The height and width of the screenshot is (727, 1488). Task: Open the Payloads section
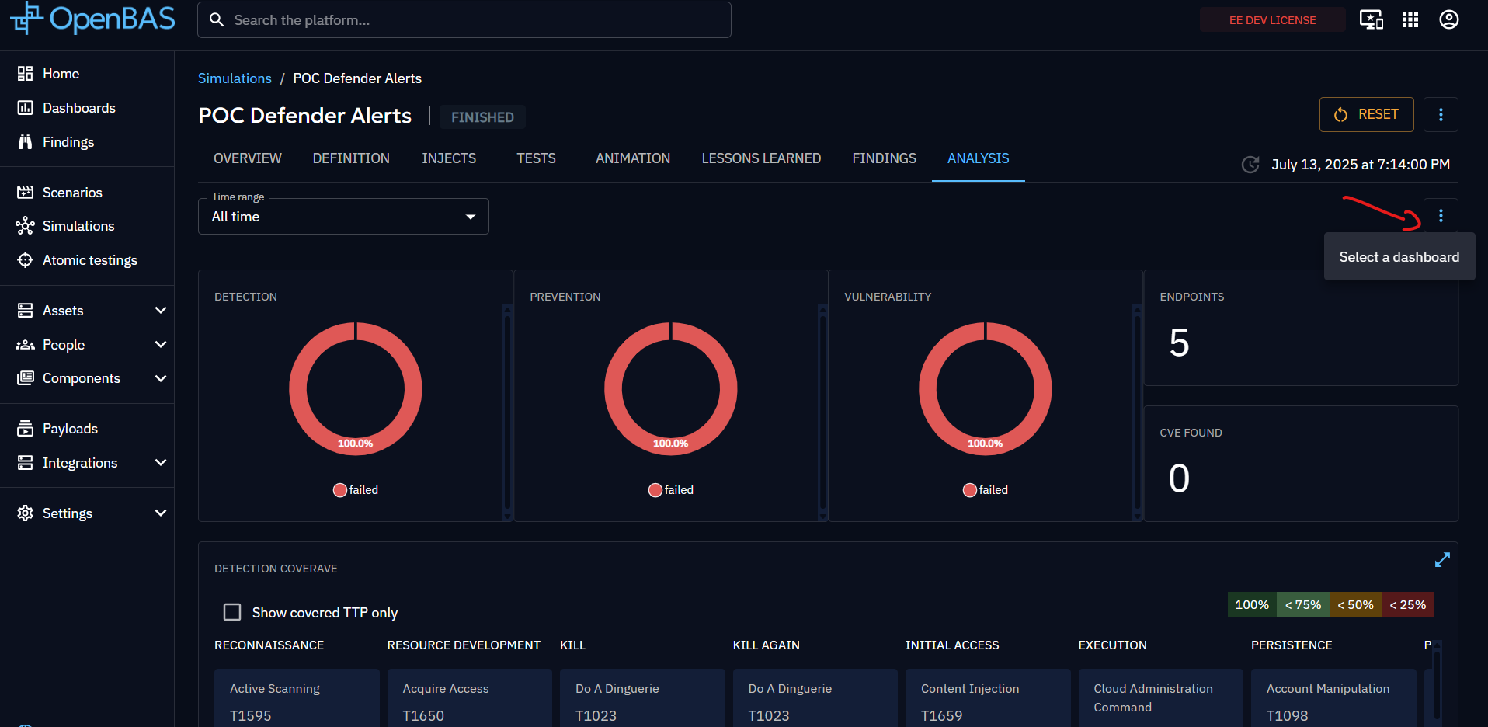[x=70, y=428]
